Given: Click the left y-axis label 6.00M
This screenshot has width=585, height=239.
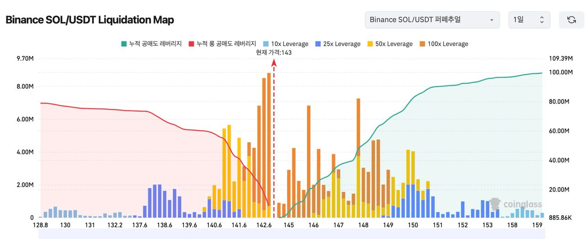Looking at the screenshot, I should pyautogui.click(x=25, y=119).
